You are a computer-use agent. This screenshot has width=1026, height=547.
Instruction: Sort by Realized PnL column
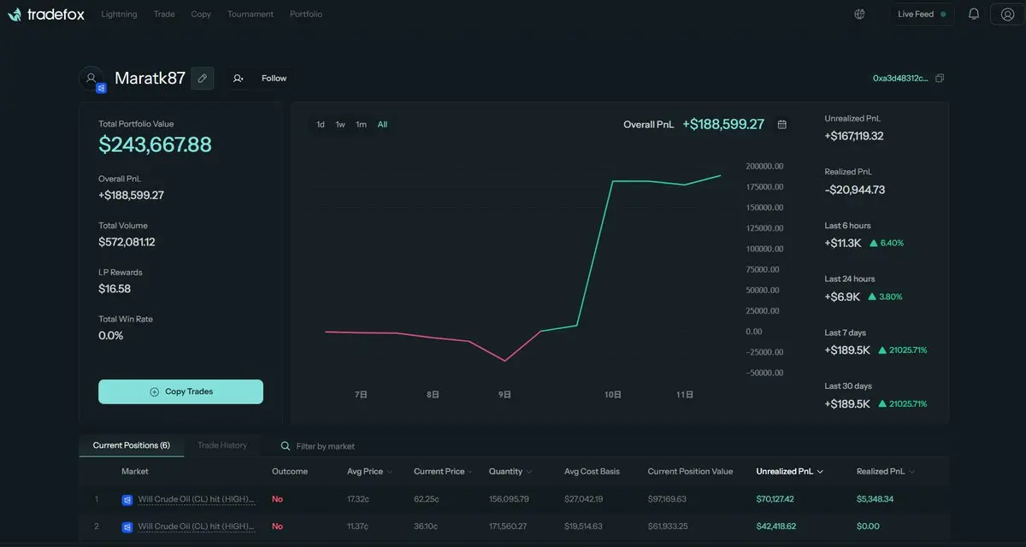(886, 472)
